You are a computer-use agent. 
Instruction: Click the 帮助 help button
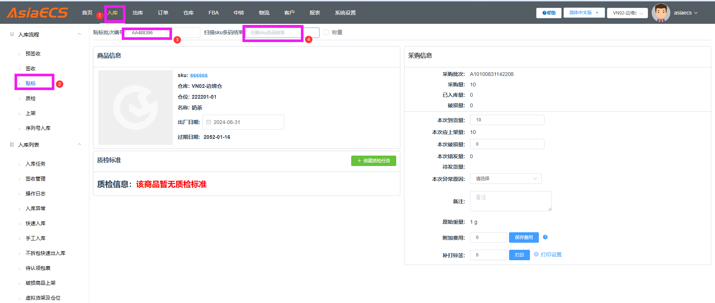point(549,13)
